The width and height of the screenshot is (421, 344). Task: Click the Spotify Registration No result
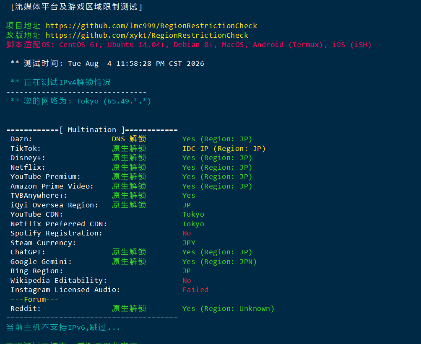tap(187, 233)
